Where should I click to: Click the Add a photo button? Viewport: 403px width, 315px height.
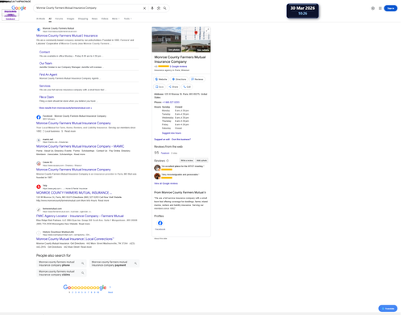pyautogui.click(x=201, y=160)
